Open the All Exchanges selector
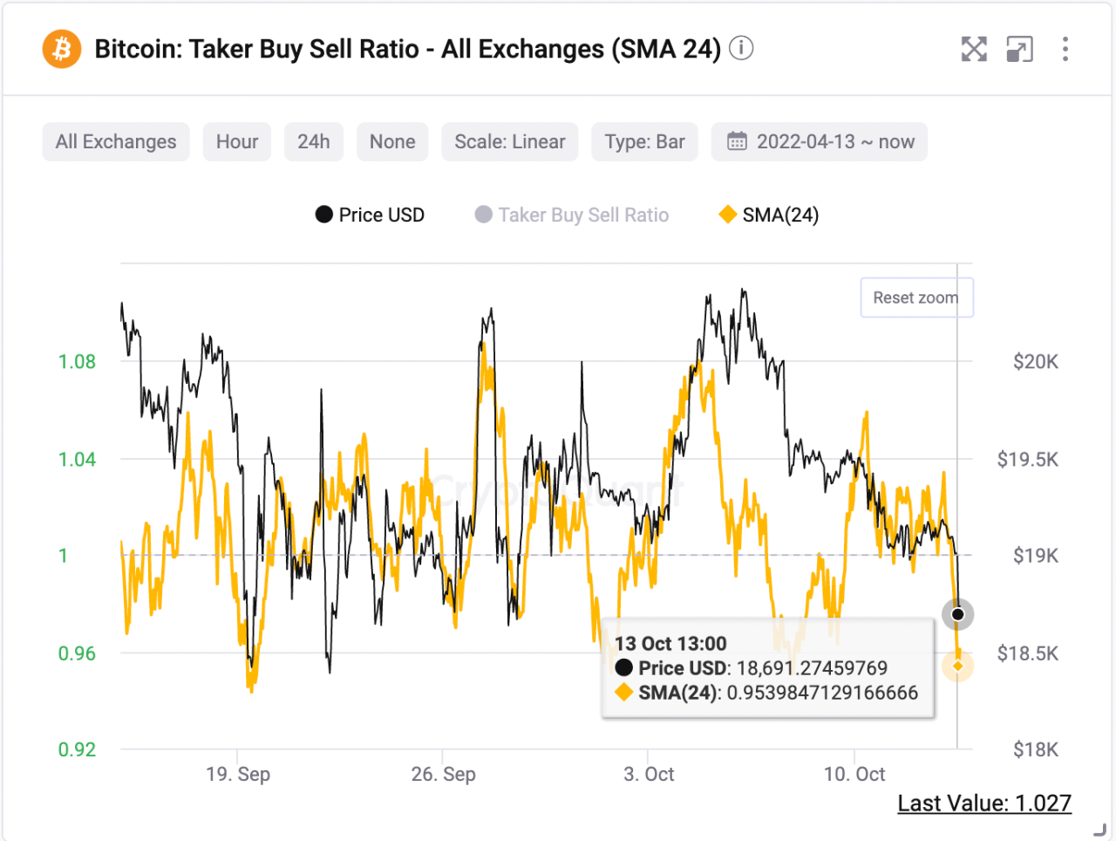This screenshot has width=1116, height=841. (x=115, y=141)
